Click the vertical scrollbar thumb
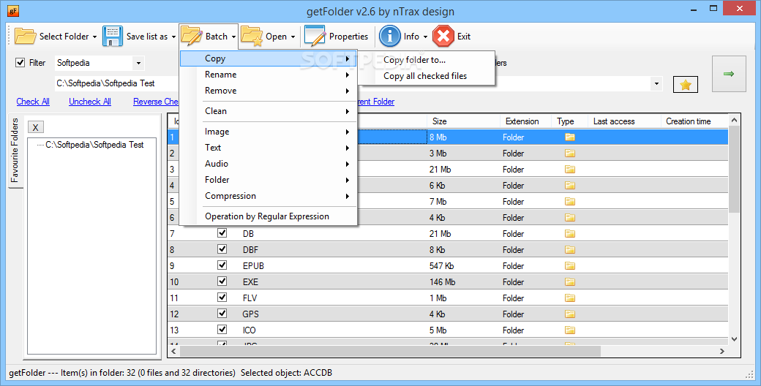 735,170
